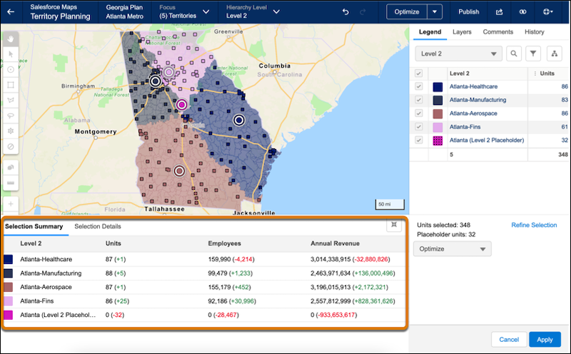The width and height of the screenshot is (571, 354).
Task: Click the Employees column header
Action: [x=224, y=243]
